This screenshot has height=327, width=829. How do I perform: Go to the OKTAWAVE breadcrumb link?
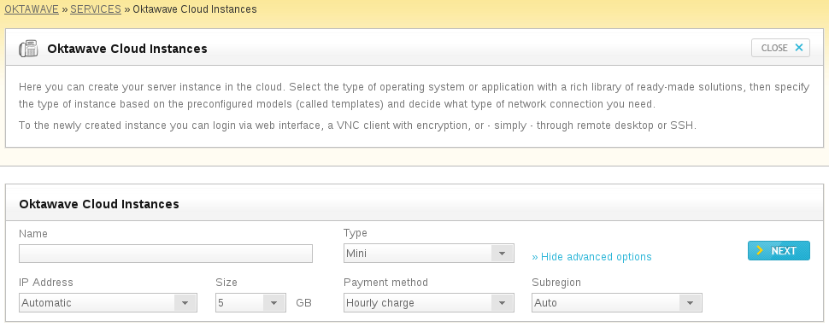point(32,9)
